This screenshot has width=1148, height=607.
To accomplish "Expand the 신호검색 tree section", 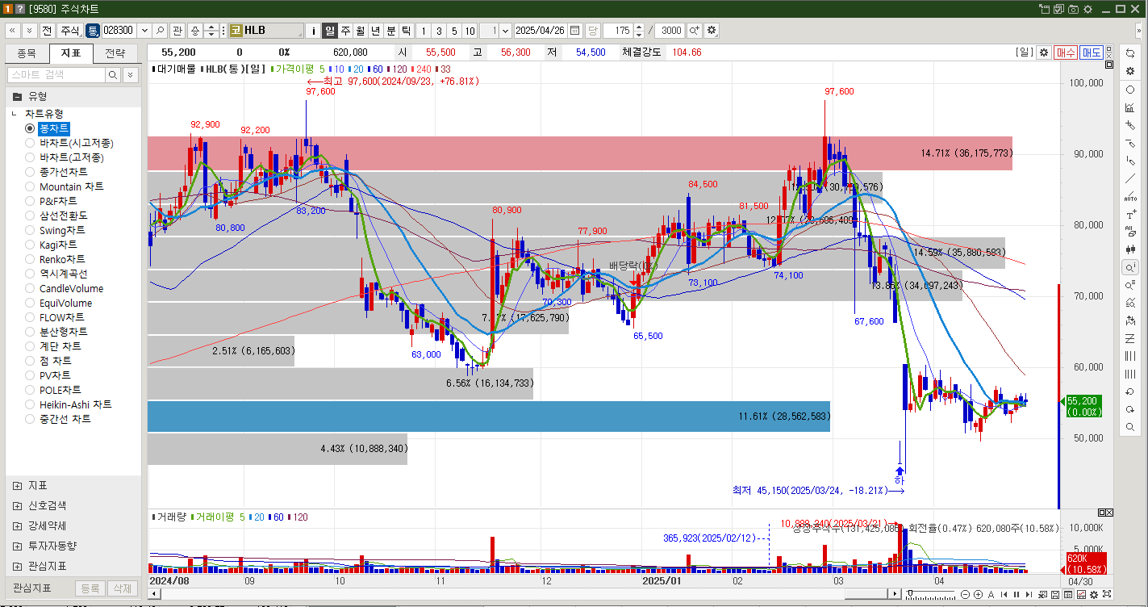I will pos(17,505).
